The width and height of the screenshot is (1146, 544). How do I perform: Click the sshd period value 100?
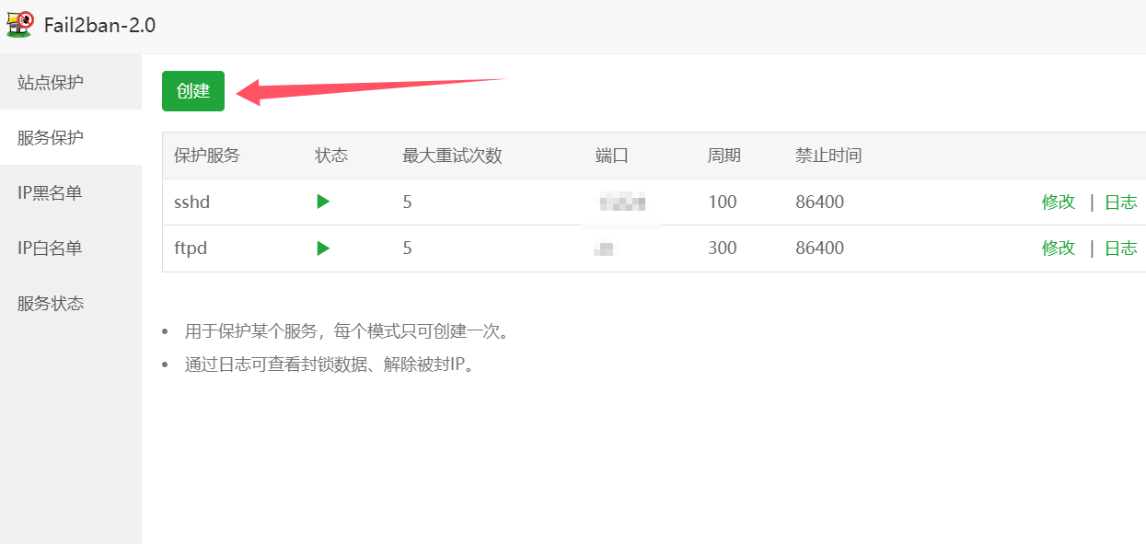point(723,203)
